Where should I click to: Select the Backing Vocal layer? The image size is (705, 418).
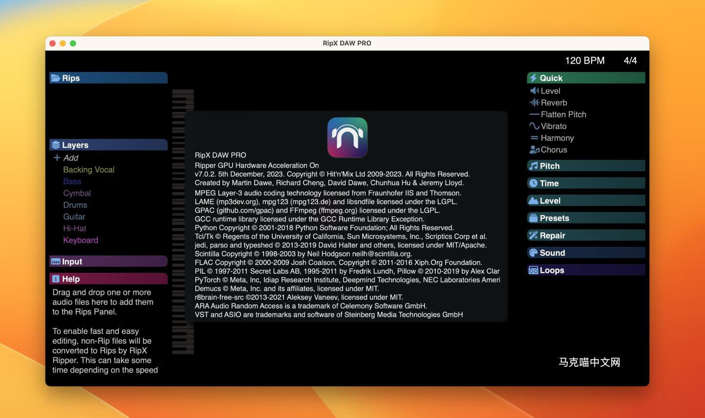[89, 170]
